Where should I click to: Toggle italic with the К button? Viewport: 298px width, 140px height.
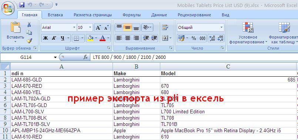(54, 38)
